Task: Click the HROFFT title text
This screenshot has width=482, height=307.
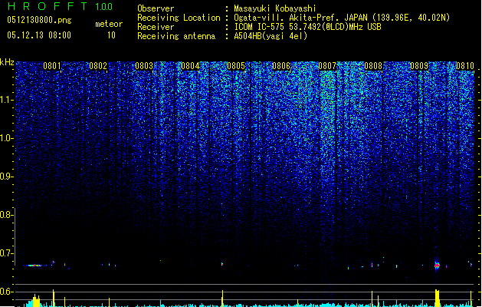Action: 48,6
